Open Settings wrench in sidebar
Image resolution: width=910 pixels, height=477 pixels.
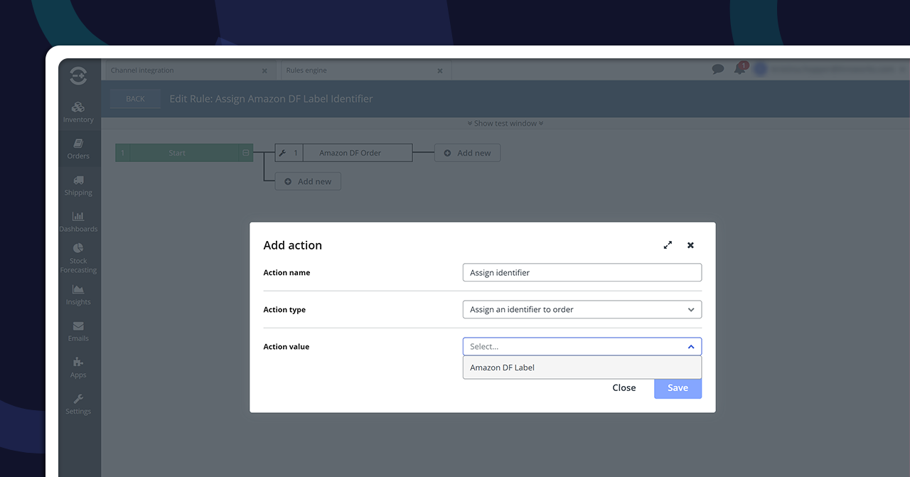pyautogui.click(x=78, y=403)
